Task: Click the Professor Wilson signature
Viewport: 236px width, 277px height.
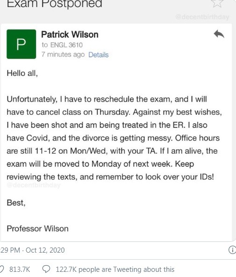Action: 37,229
